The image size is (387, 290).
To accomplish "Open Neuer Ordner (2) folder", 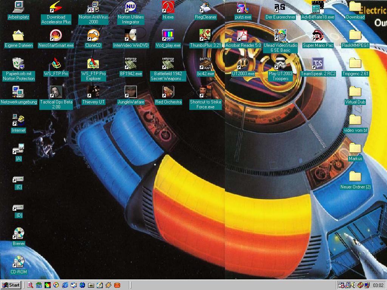I will click(x=355, y=180).
